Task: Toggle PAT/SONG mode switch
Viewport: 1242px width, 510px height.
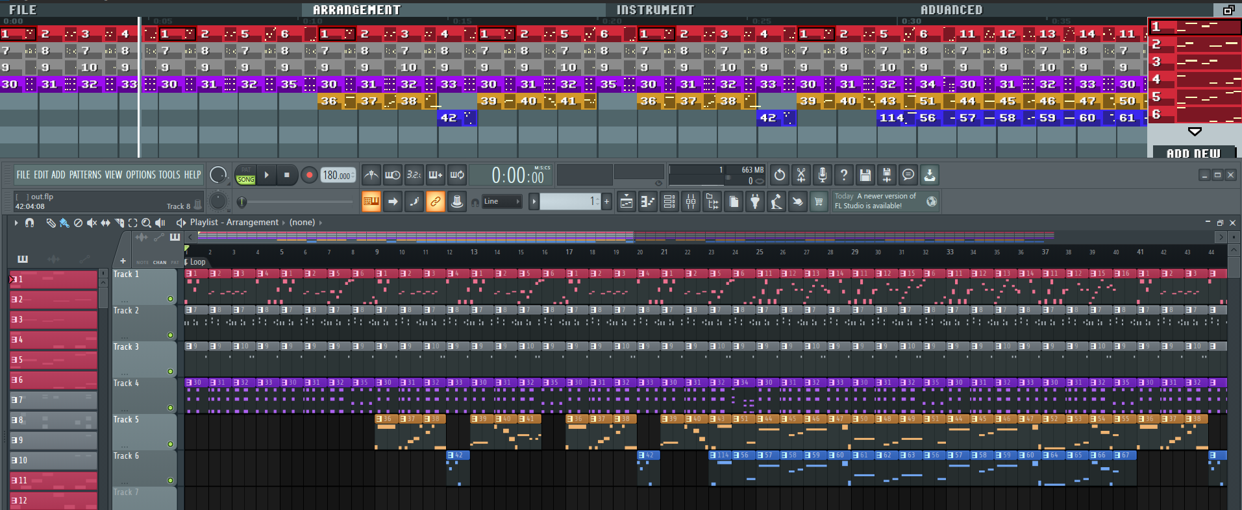Action: 246,175
